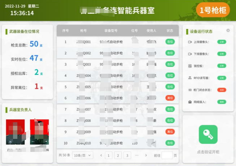Click the gun total value 50
The width and height of the screenshot is (236, 166).
pyautogui.click(x=34, y=44)
